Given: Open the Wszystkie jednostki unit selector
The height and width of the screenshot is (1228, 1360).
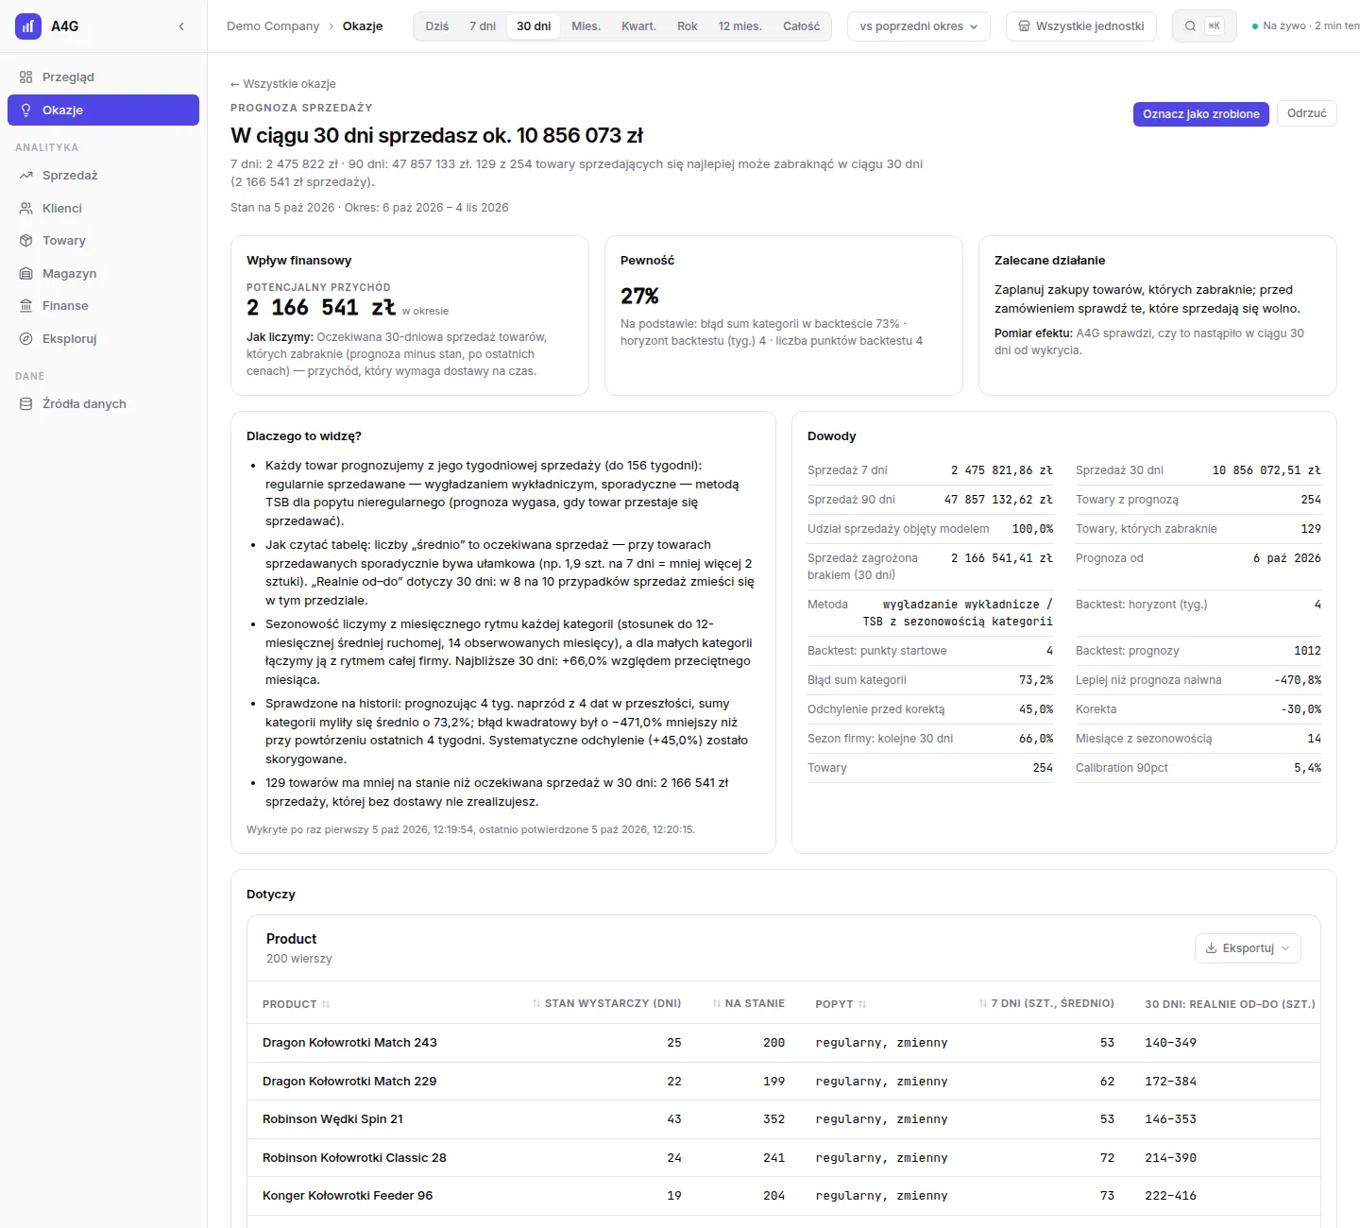Looking at the screenshot, I should (x=1081, y=26).
